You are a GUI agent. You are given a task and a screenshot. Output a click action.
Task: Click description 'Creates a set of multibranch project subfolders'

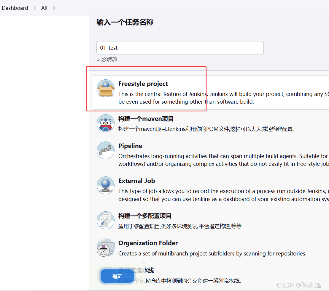click(x=212, y=253)
